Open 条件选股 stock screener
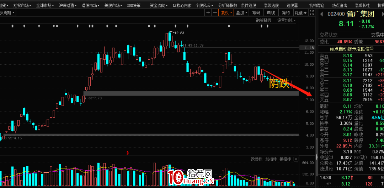 point(248,5)
